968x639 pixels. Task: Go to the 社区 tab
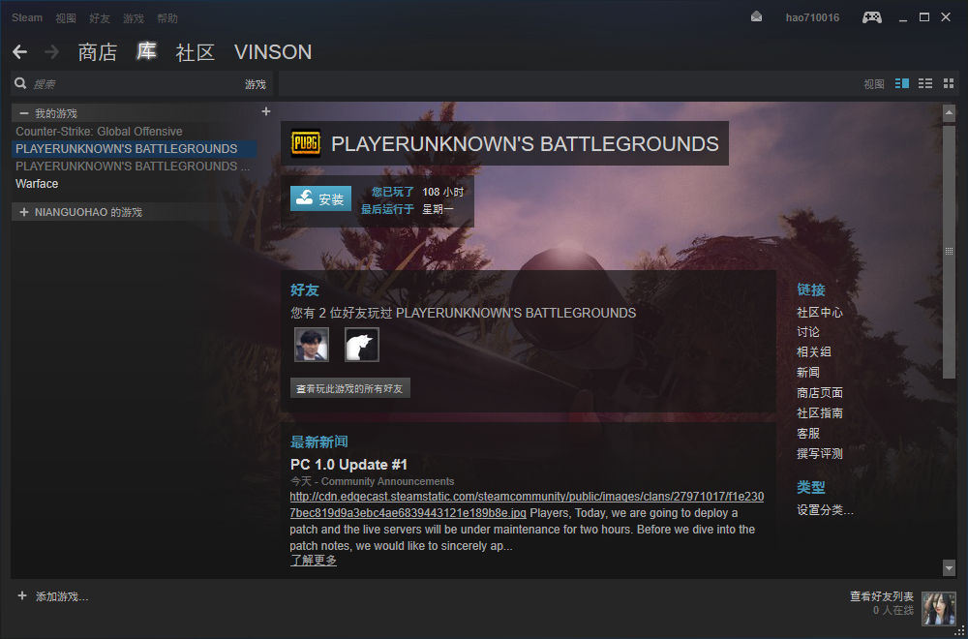point(196,52)
